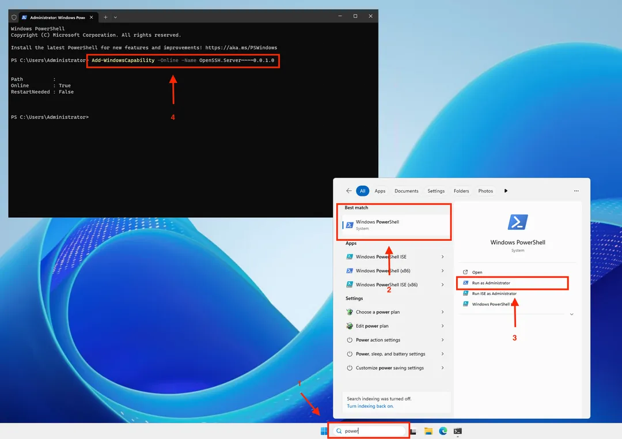Minimize the Terminal window

click(x=340, y=16)
